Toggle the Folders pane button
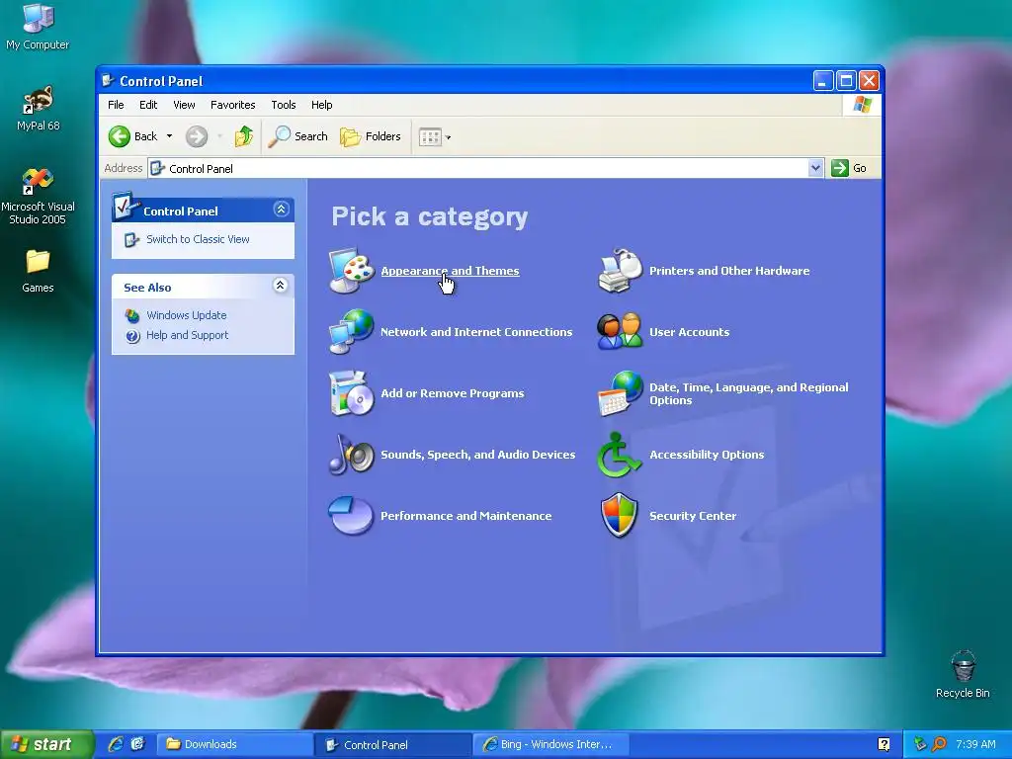The width and height of the screenshot is (1012, 759). [x=371, y=136]
